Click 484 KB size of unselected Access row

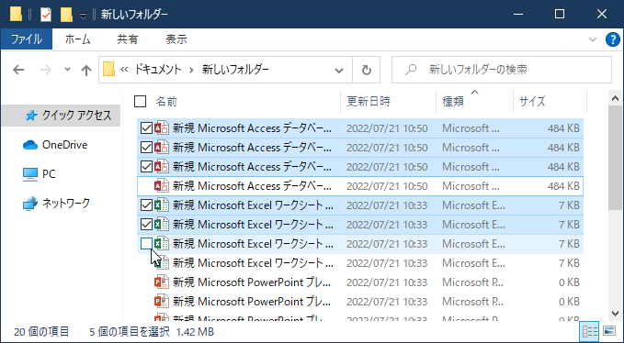tap(563, 186)
